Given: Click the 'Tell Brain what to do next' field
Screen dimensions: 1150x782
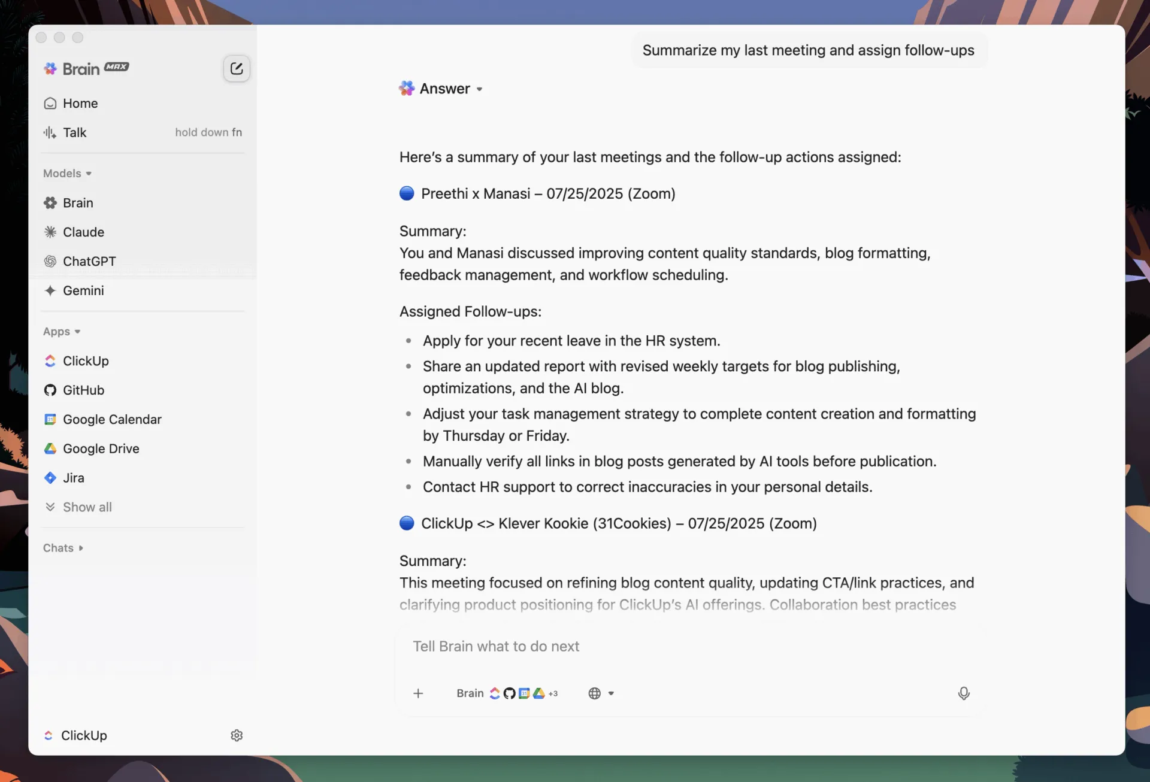Looking at the screenshot, I should [691, 647].
